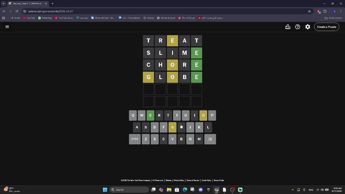Click the P key on the Wordle keyboard

212,116
